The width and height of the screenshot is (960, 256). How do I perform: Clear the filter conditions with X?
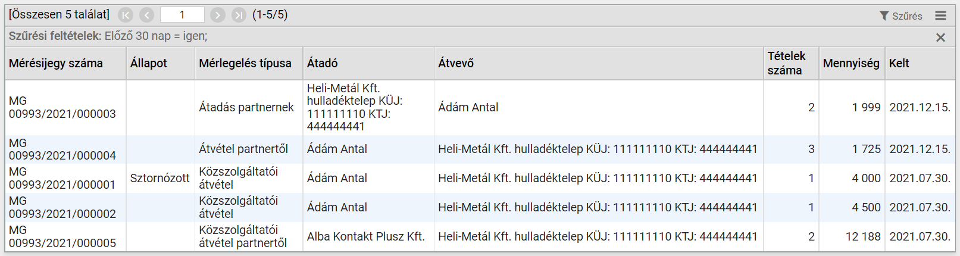[x=940, y=38]
